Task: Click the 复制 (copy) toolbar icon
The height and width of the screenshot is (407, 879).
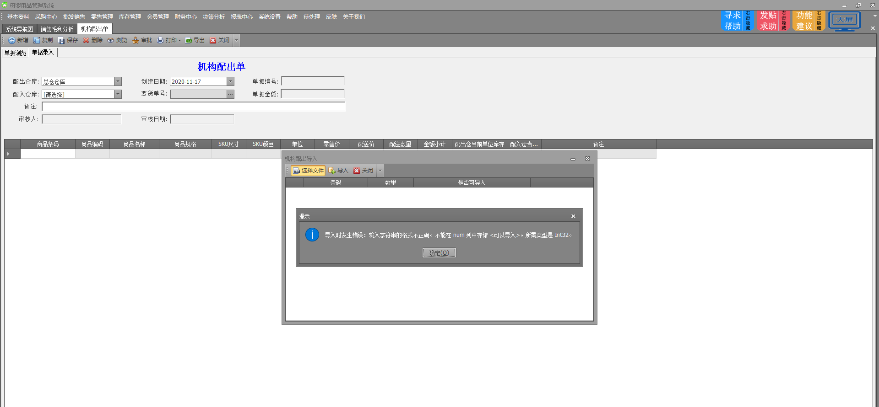Action: tap(37, 40)
